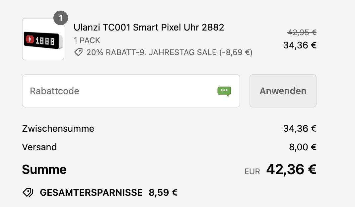355x207 pixels.
Task: Click the total savings amount 8,59 €
Action: (163, 192)
